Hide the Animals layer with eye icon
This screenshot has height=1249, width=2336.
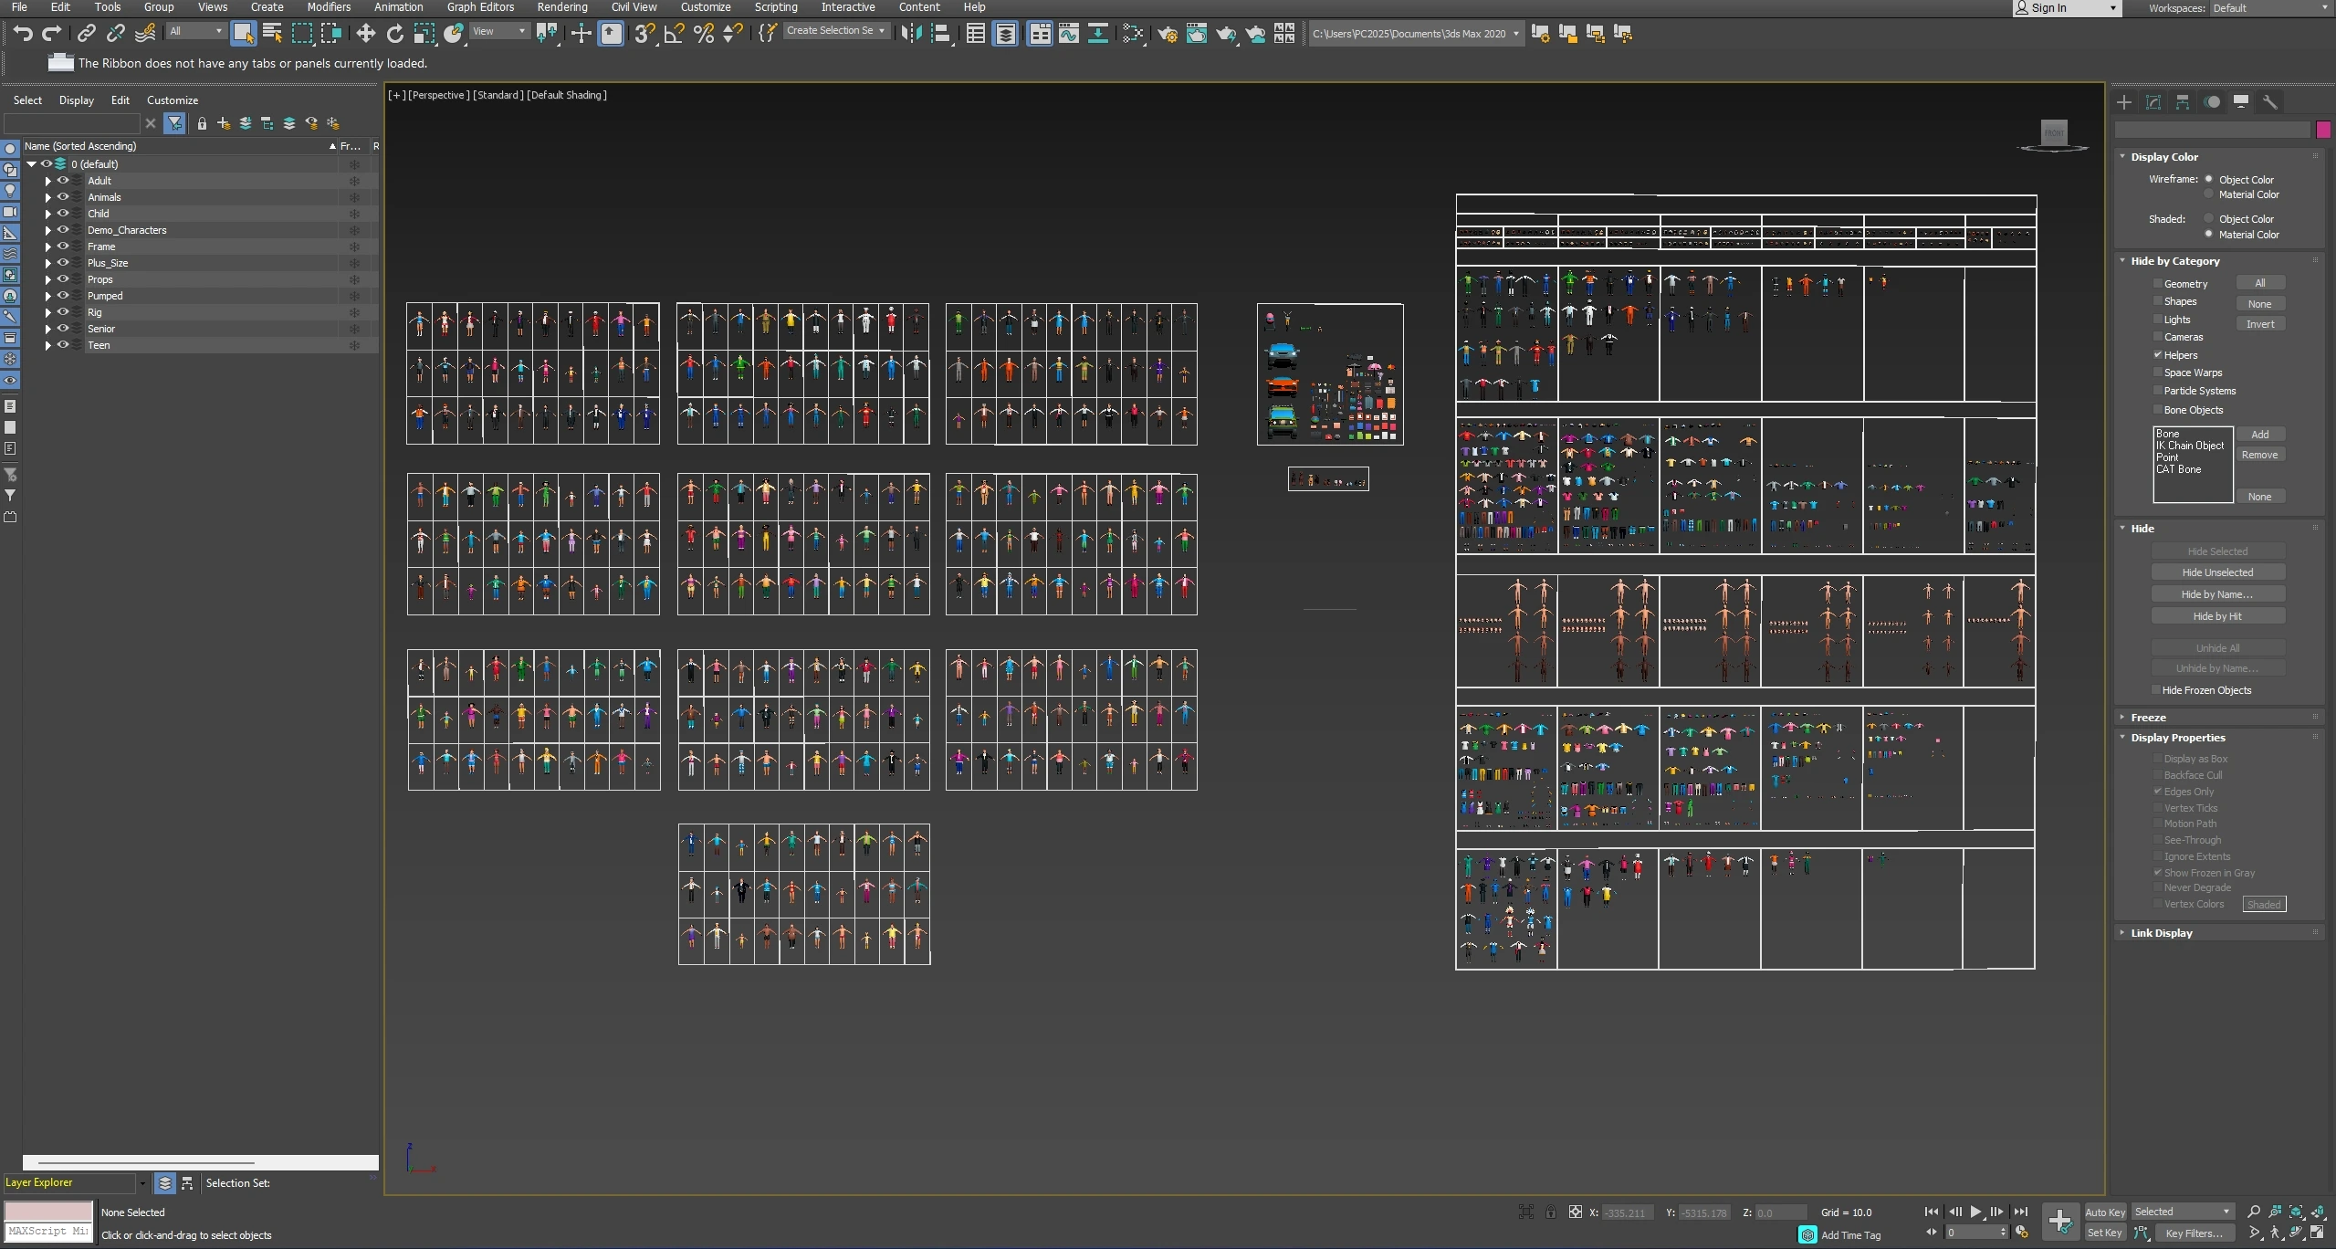63,197
